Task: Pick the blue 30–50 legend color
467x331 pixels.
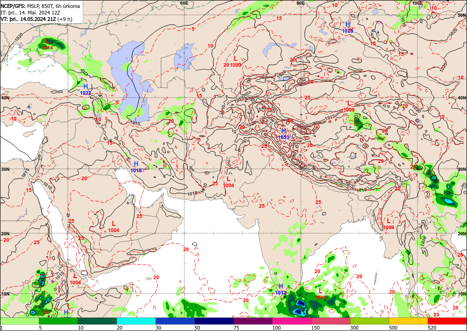Action: tap(175, 321)
